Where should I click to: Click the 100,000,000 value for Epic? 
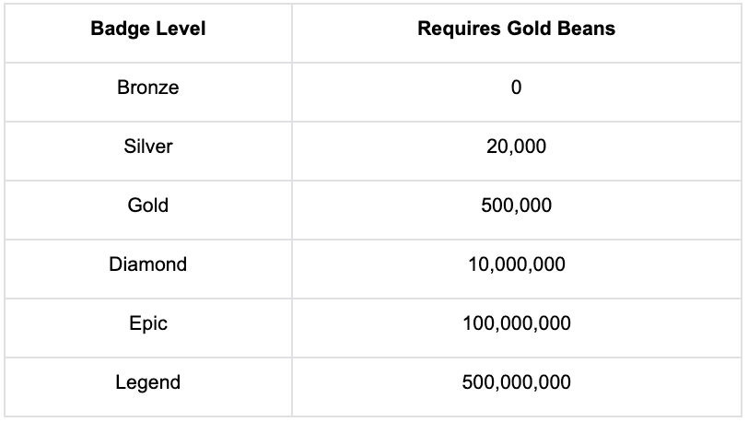pos(516,323)
